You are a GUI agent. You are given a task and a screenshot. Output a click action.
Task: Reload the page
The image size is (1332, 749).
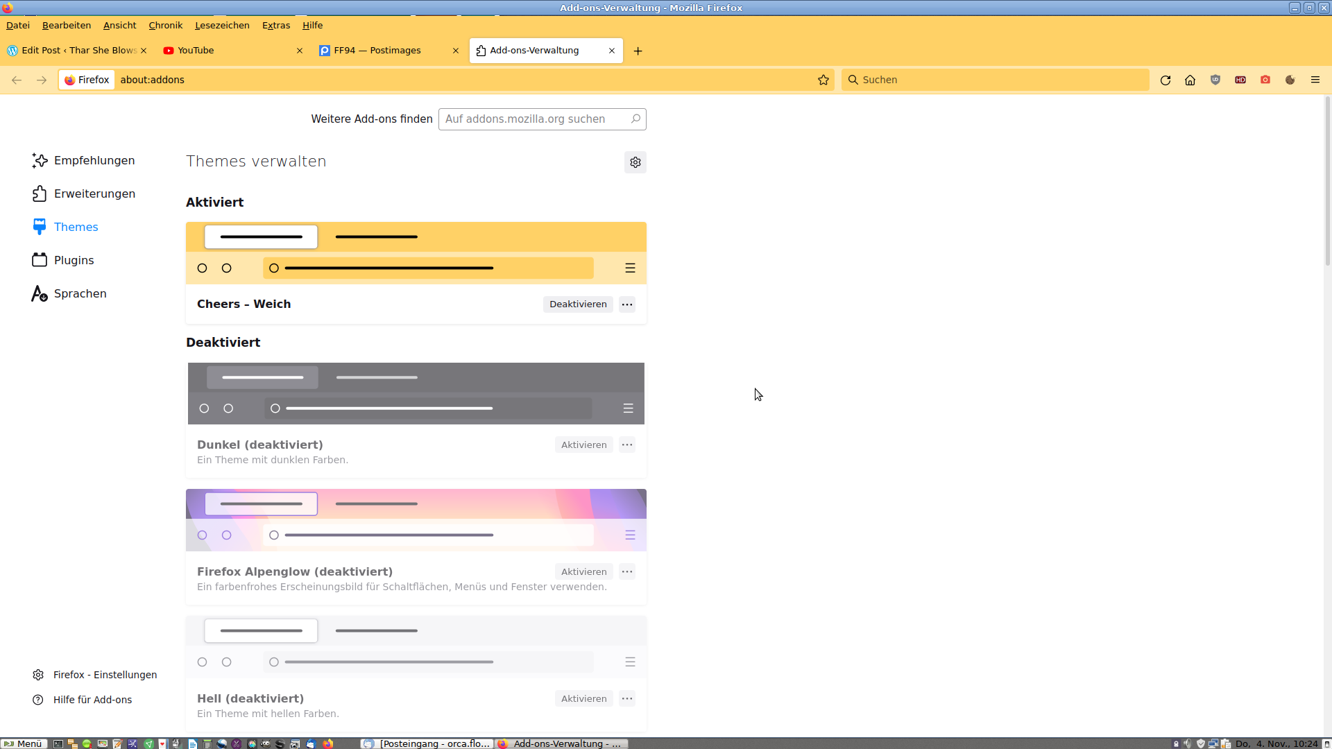[1165, 80]
